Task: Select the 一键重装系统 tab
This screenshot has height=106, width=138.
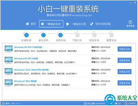Action: 51,24
